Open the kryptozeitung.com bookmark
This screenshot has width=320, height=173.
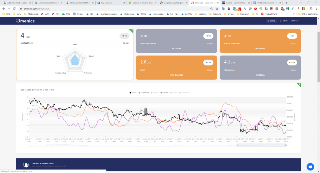pos(107,14)
